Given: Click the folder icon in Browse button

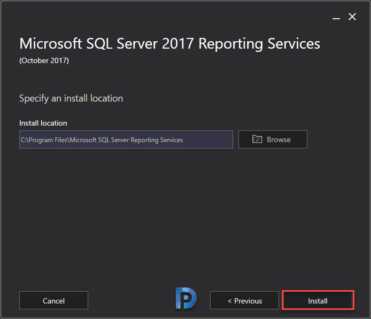Looking at the screenshot, I should 257,139.
